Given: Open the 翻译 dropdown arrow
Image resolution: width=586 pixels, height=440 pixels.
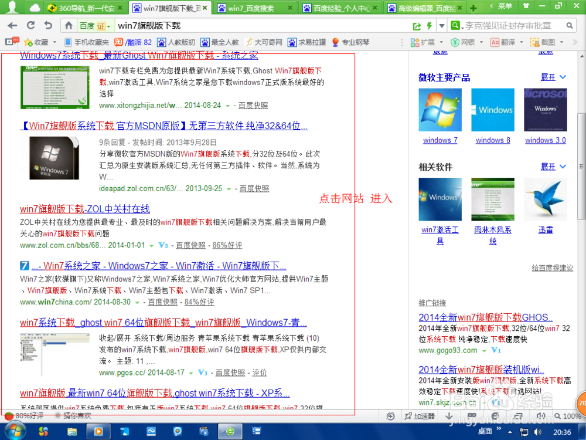Looking at the screenshot, I should click(522, 42).
